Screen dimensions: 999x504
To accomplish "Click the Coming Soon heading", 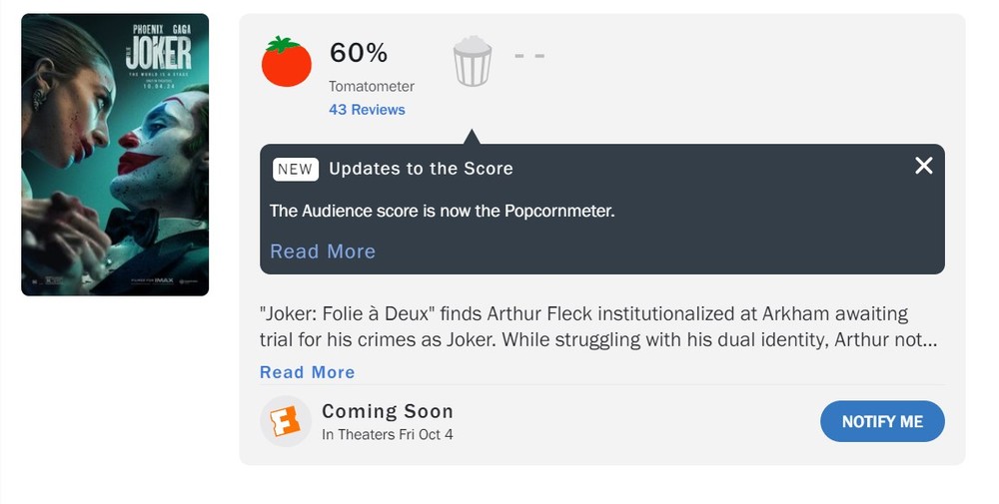I will [x=388, y=411].
